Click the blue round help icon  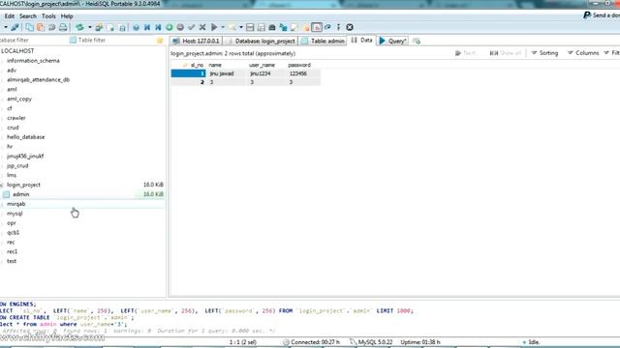click(x=136, y=27)
